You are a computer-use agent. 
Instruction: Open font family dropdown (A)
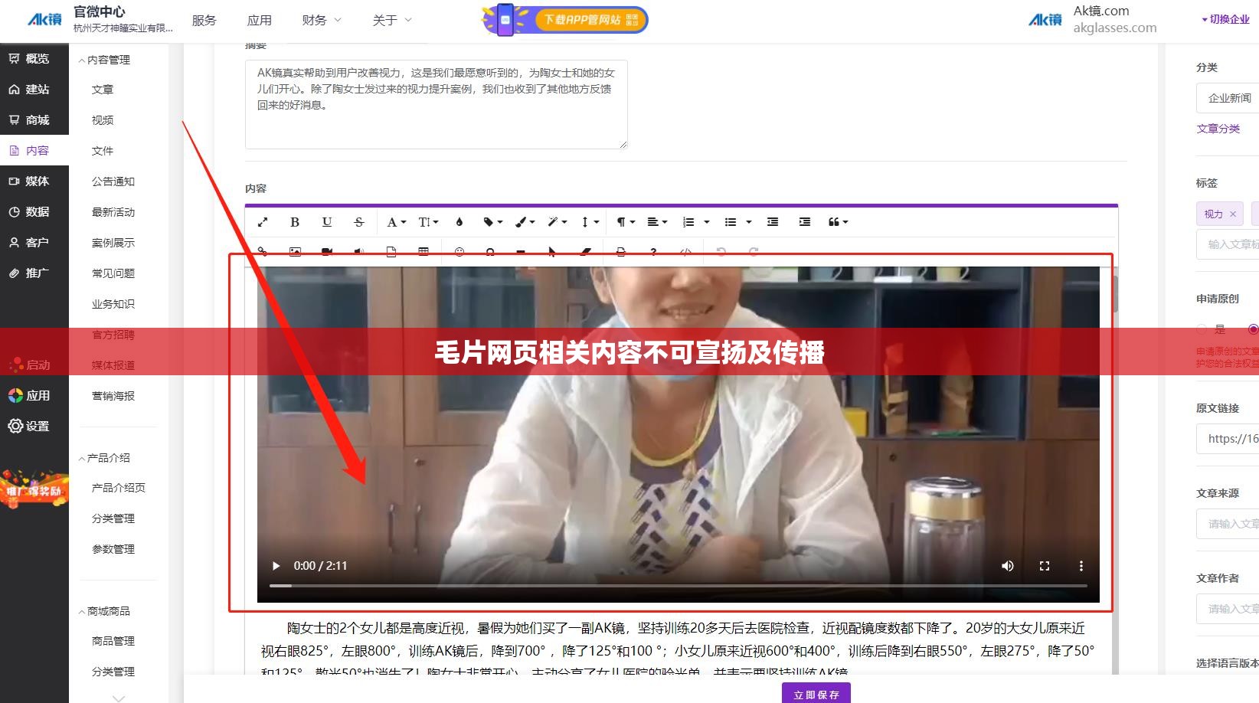(396, 222)
